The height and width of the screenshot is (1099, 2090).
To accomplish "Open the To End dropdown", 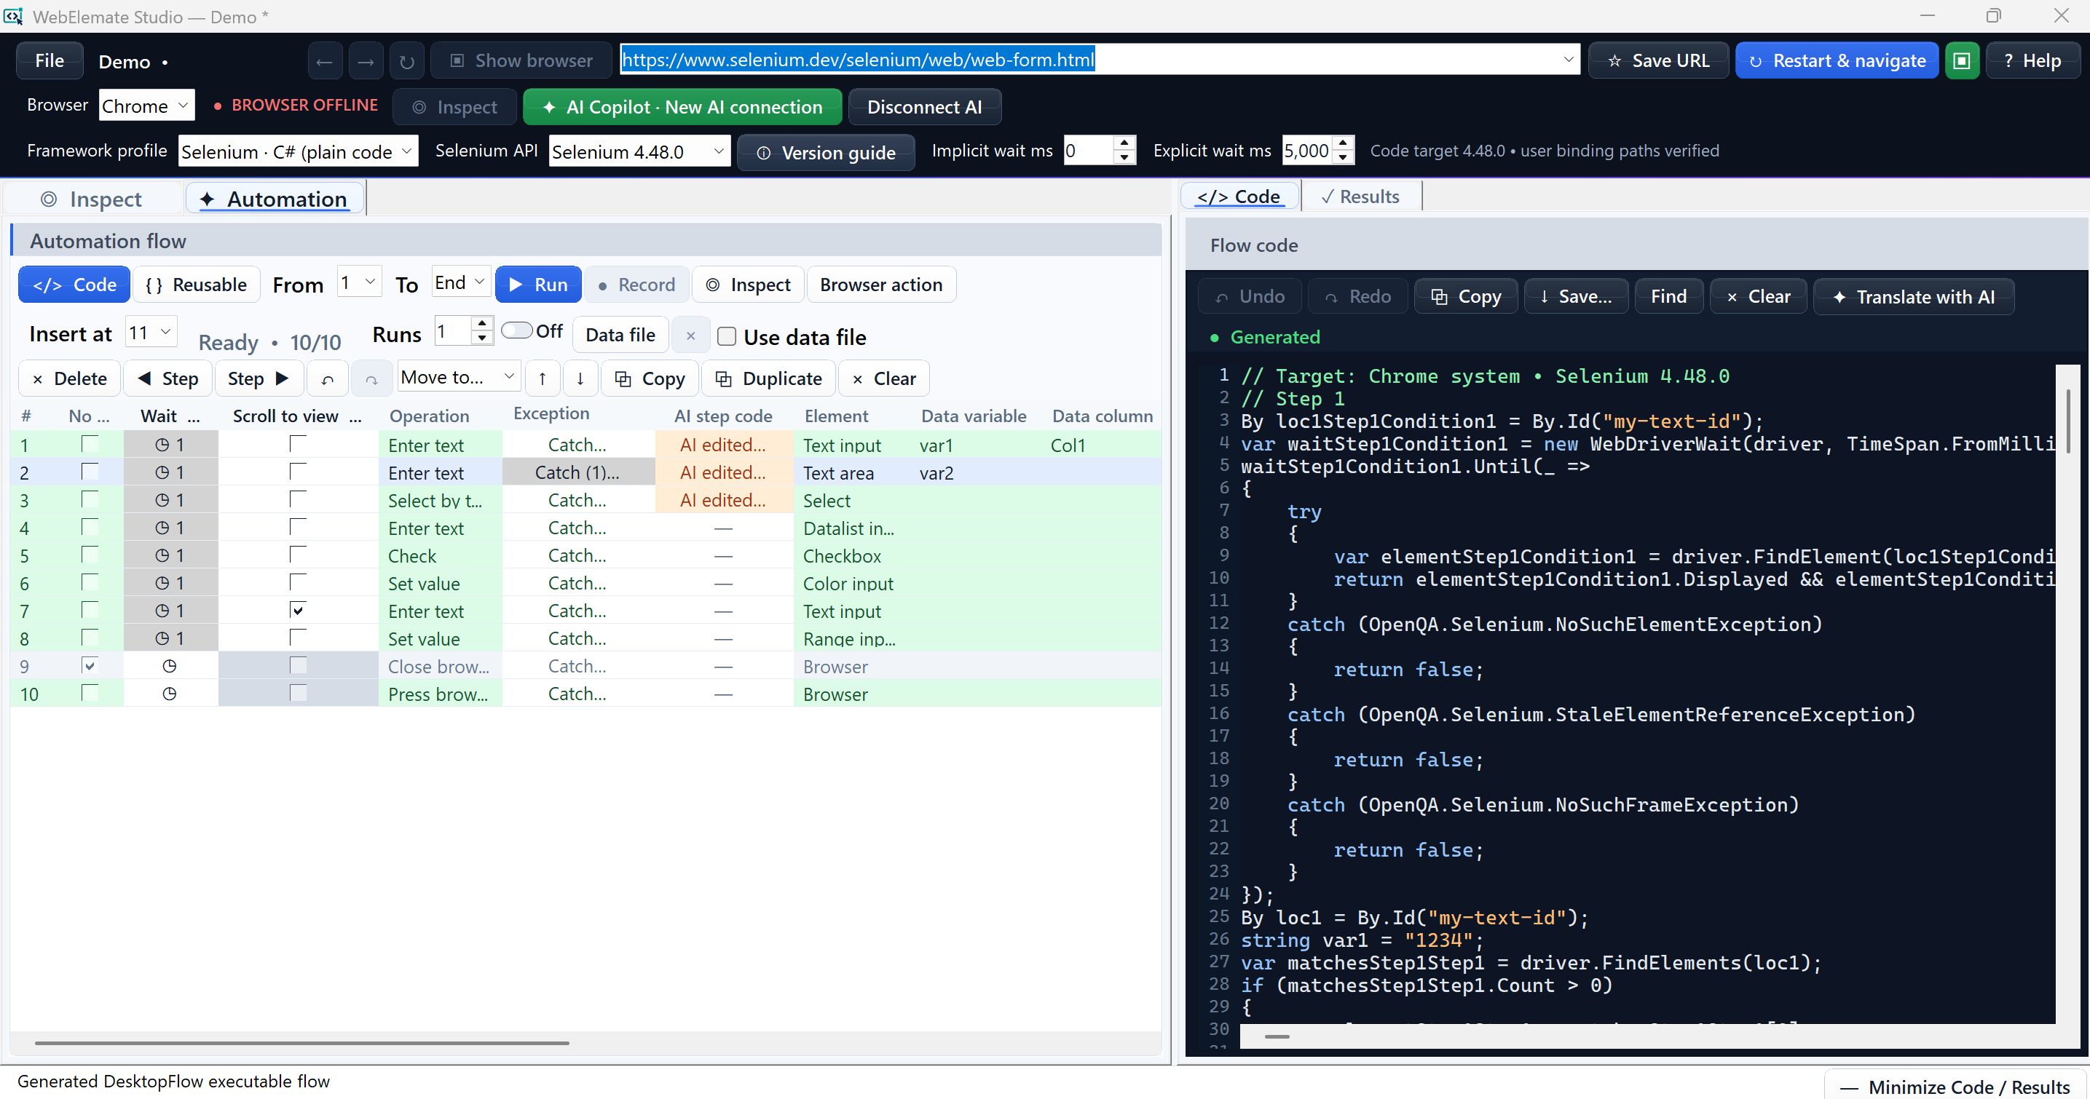I will [x=460, y=282].
